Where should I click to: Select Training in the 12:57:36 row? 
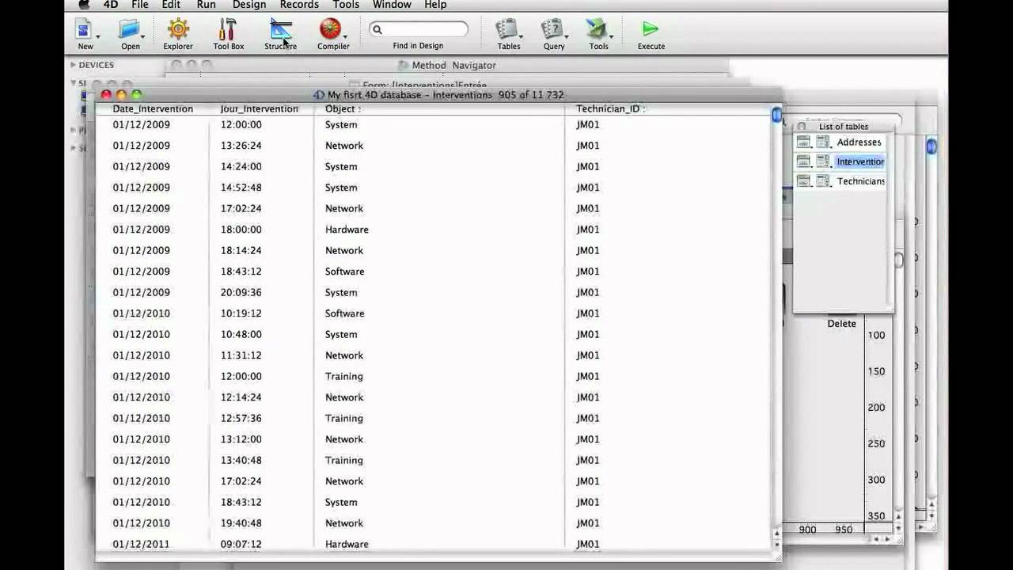[x=343, y=418]
